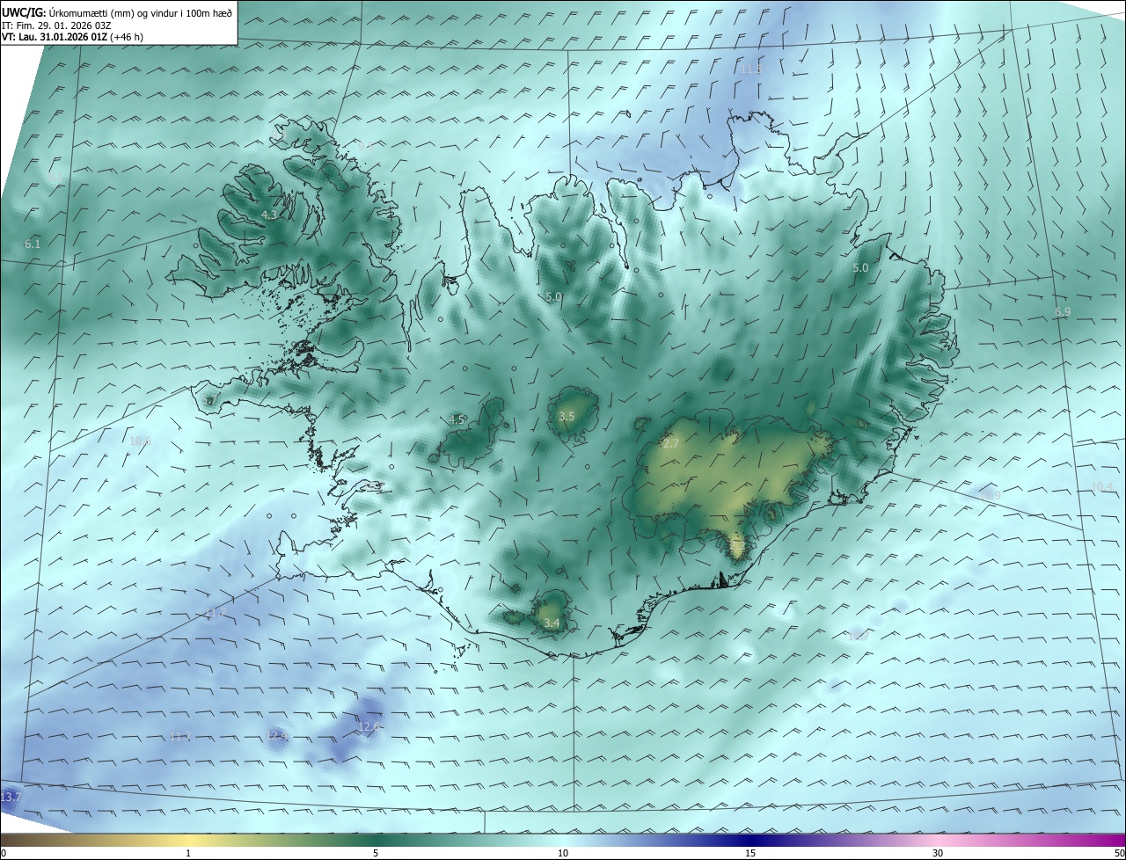Click the 10.6 value label
This screenshot has width=1126, height=860.
click(x=140, y=441)
